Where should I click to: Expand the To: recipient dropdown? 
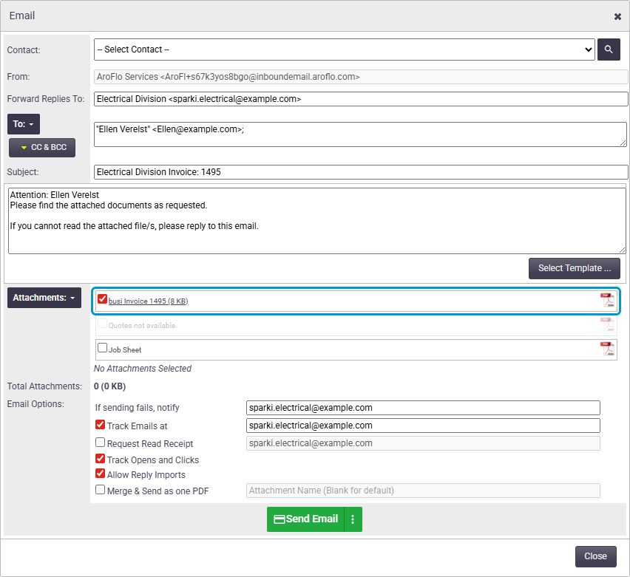[x=24, y=124]
